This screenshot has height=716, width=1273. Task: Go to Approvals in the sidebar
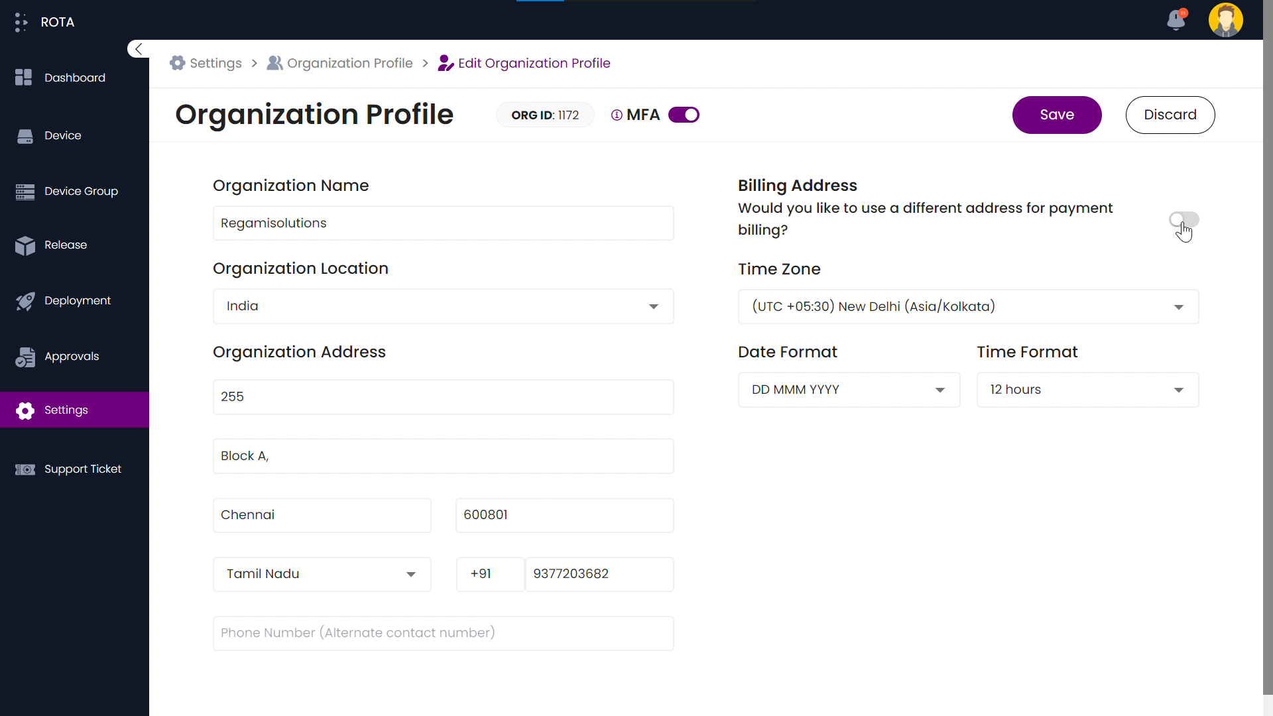(x=72, y=357)
